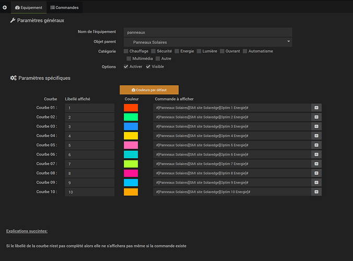Image resolution: width=353 pixels, height=261 pixels.
Task: Uncheck the Activer option
Action: pos(126,67)
